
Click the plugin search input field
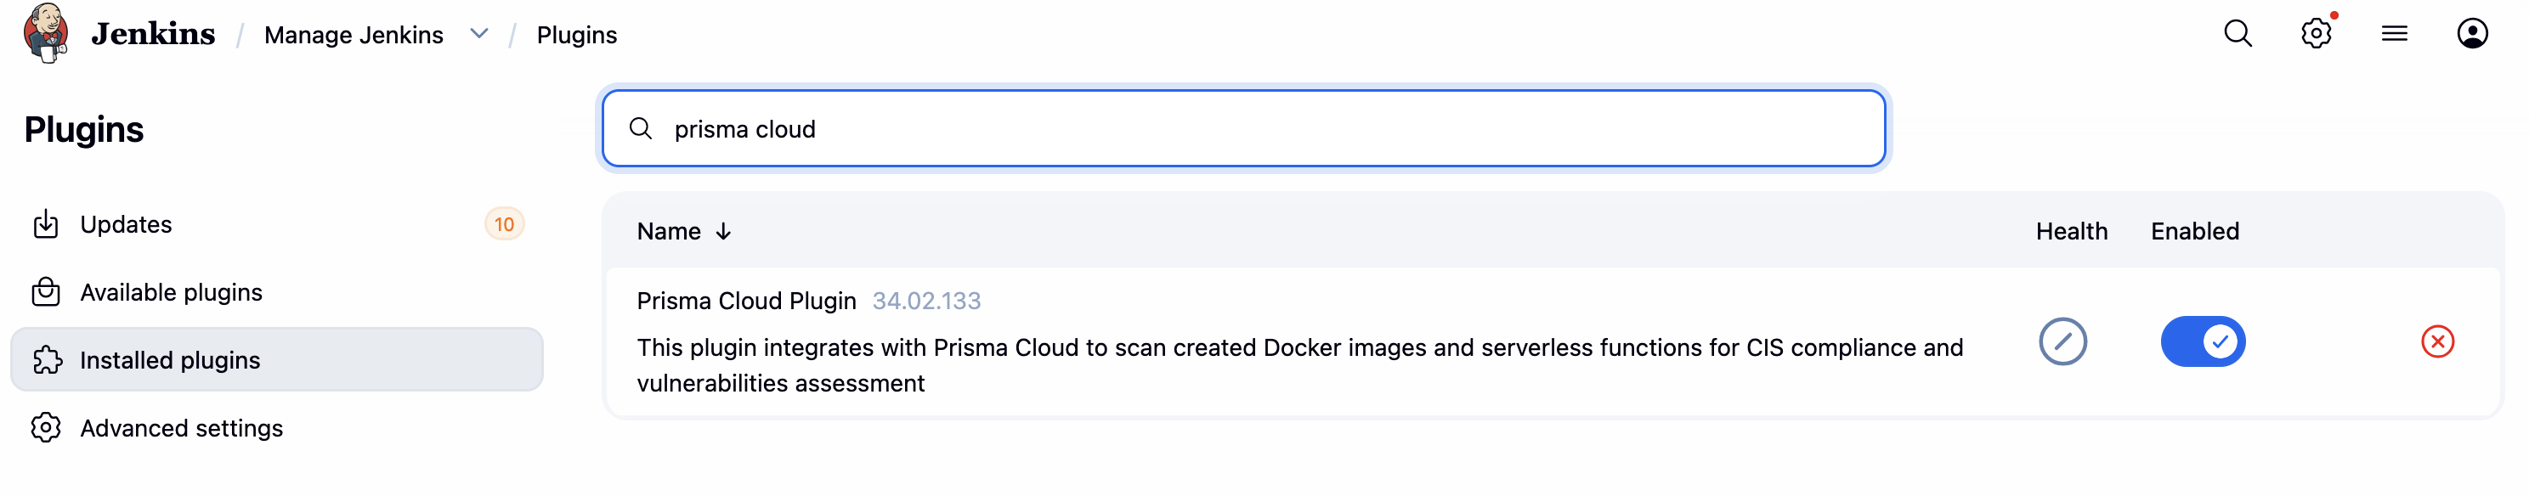(x=1243, y=129)
